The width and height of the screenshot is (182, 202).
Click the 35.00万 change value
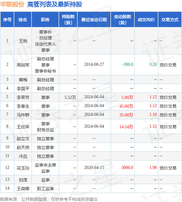pos(126,115)
